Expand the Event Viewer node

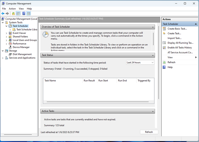(x=6, y=33)
